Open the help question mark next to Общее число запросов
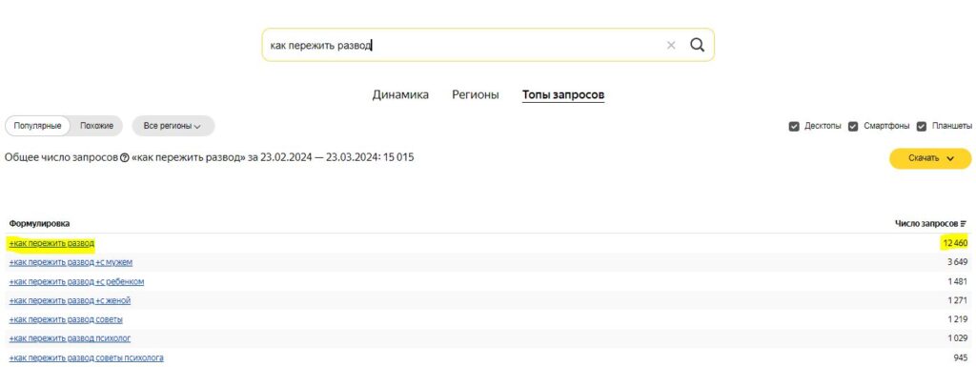 coord(124,158)
